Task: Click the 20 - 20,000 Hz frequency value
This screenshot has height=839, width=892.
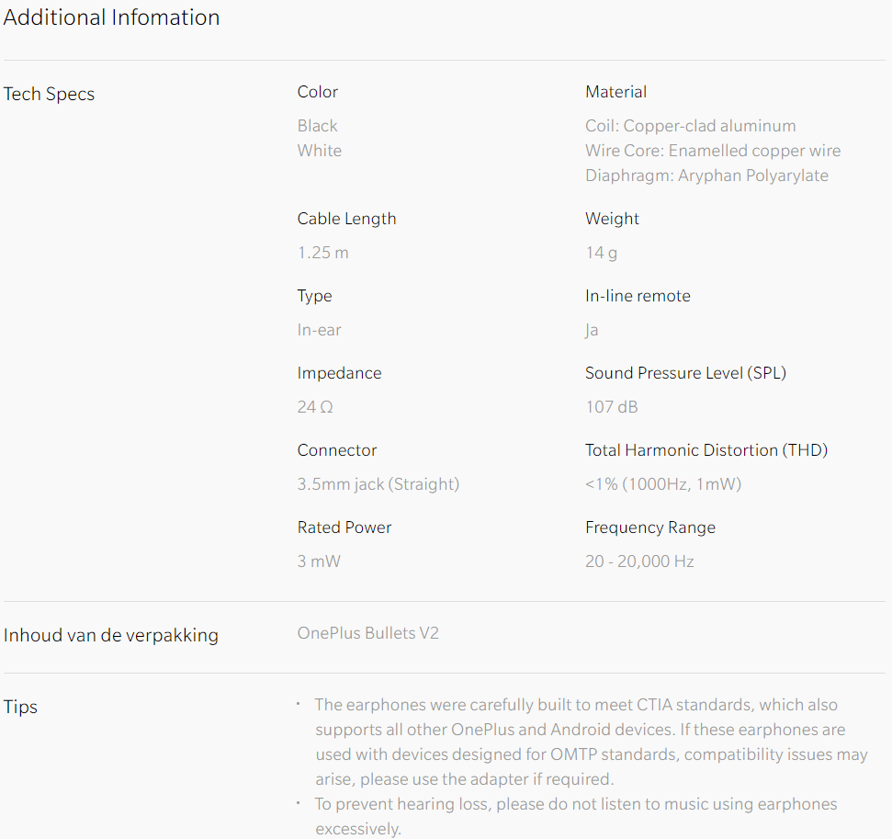Action: [638, 561]
